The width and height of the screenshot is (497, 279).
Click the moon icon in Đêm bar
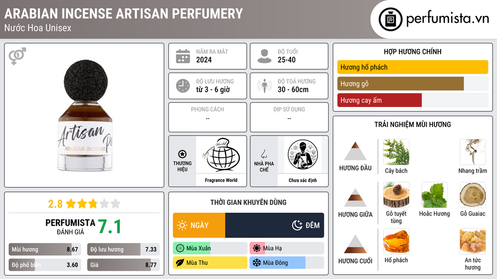tap(297, 225)
